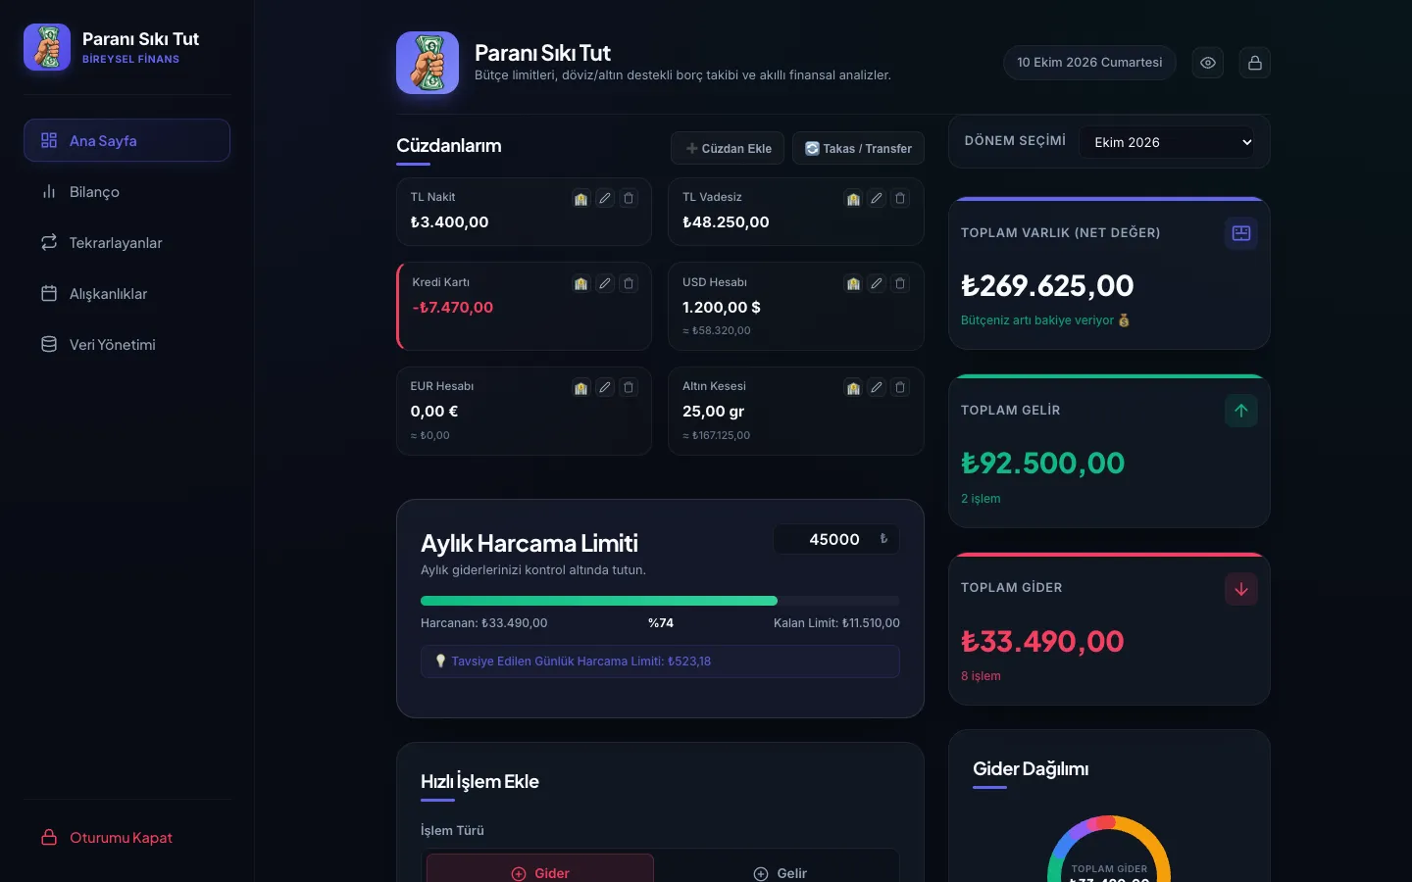Viewport: 1412px width, 882px height.
Task: Click the monthly limit input showing 45000
Action: coord(836,539)
